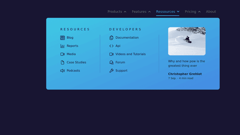Click the Support wrench icon
Viewport: 240px width, 135px height.
pyautogui.click(x=111, y=71)
